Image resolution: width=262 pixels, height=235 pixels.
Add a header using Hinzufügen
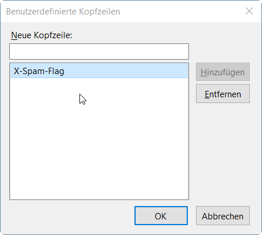(223, 72)
